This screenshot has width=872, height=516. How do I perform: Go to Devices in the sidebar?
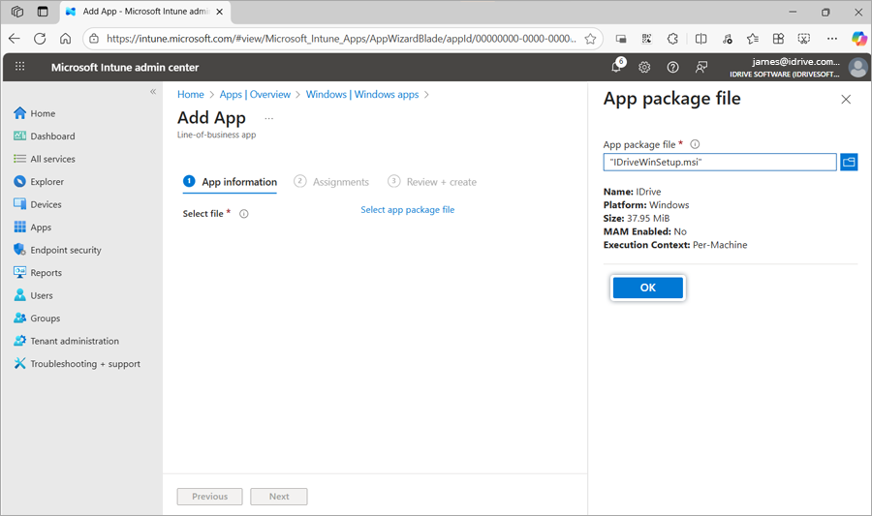tap(46, 204)
